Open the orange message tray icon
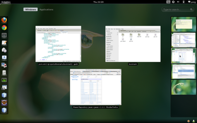Viewport: 197px width, 123px height. click(188, 121)
